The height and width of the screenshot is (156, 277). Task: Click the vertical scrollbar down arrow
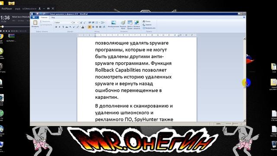pyautogui.click(x=245, y=120)
